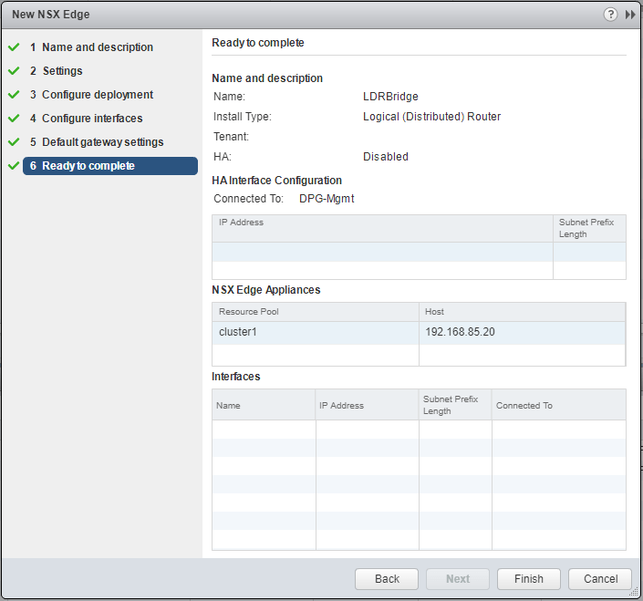Click Finish to create the NSX Edge
Image resolution: width=643 pixels, height=601 pixels.
529,579
